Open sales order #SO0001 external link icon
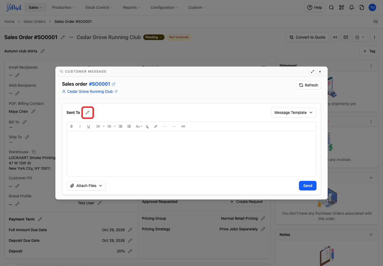The height and width of the screenshot is (266, 383). 114,84
